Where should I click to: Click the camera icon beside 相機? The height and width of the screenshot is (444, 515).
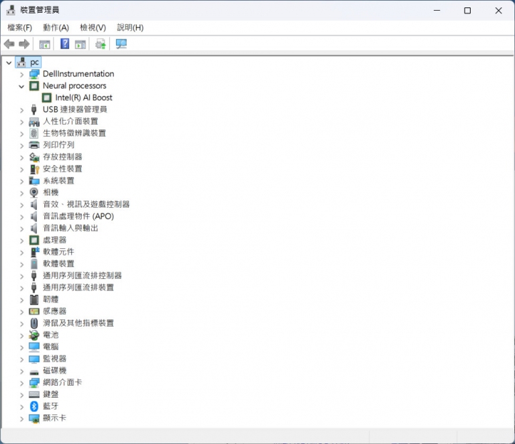coord(34,192)
